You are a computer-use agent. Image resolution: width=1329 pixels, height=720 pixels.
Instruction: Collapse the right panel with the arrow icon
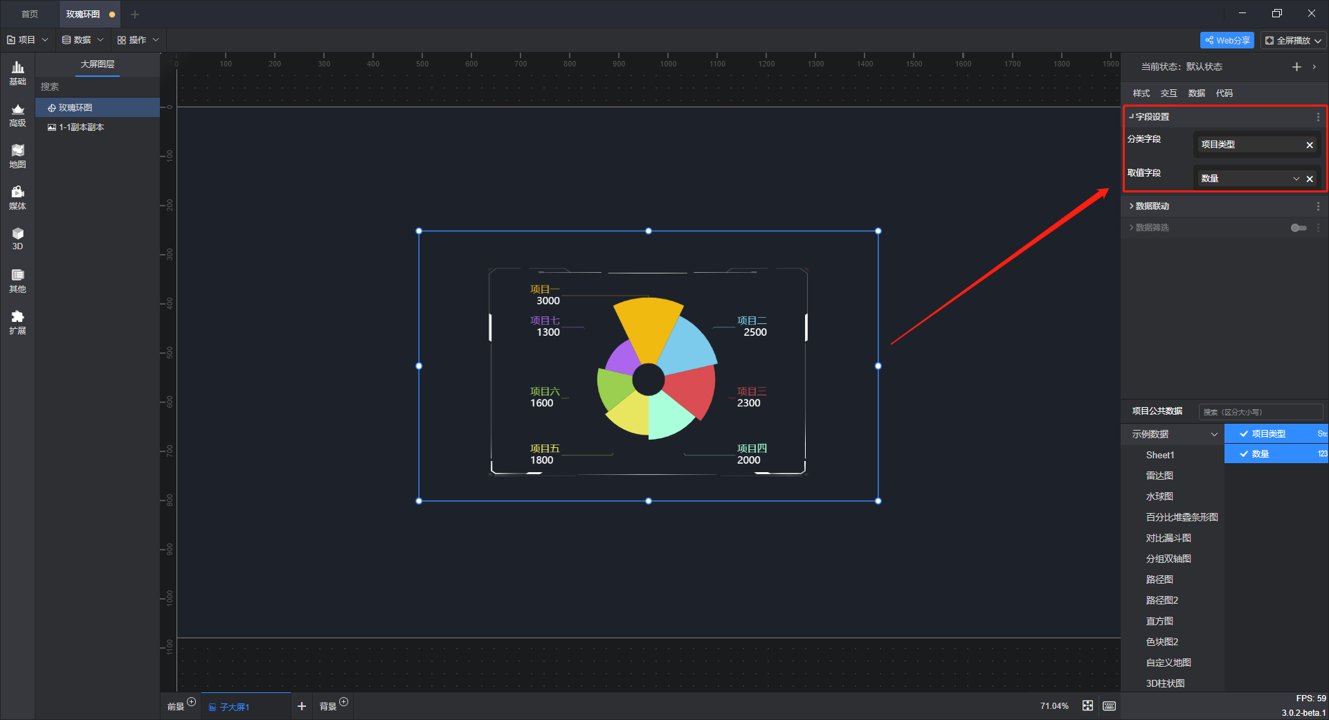click(1314, 66)
